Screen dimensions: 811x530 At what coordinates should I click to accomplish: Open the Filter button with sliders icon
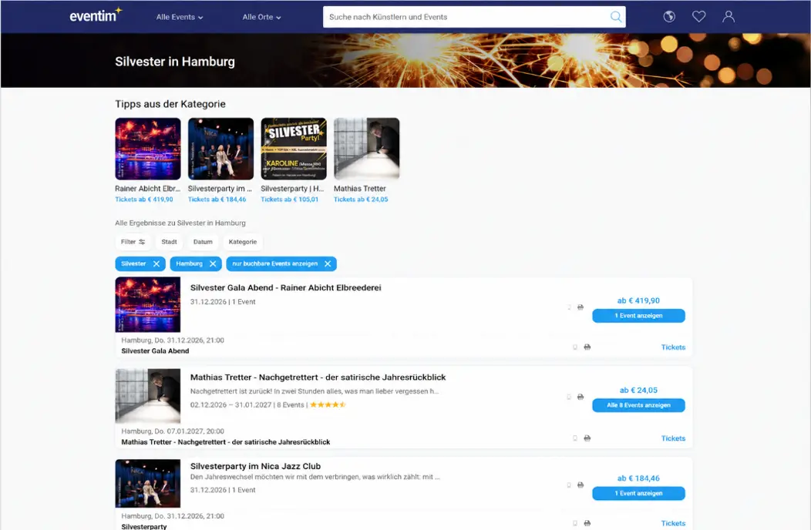tap(133, 242)
